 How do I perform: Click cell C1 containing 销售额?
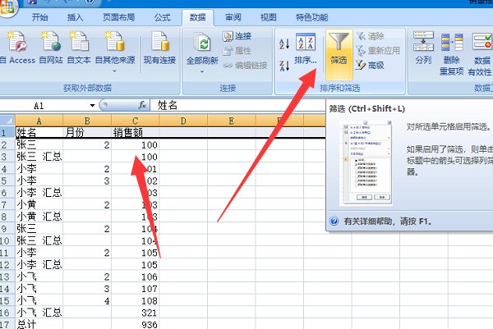[136, 132]
